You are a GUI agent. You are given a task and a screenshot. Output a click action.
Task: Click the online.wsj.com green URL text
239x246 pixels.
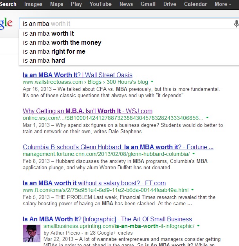pos(113,118)
